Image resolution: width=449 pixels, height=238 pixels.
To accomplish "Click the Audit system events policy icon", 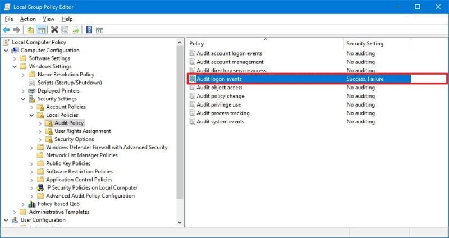I will point(193,122).
